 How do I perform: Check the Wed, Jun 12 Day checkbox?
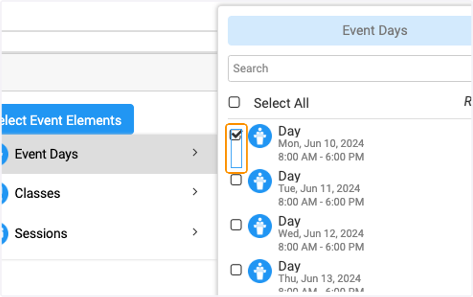point(236,225)
